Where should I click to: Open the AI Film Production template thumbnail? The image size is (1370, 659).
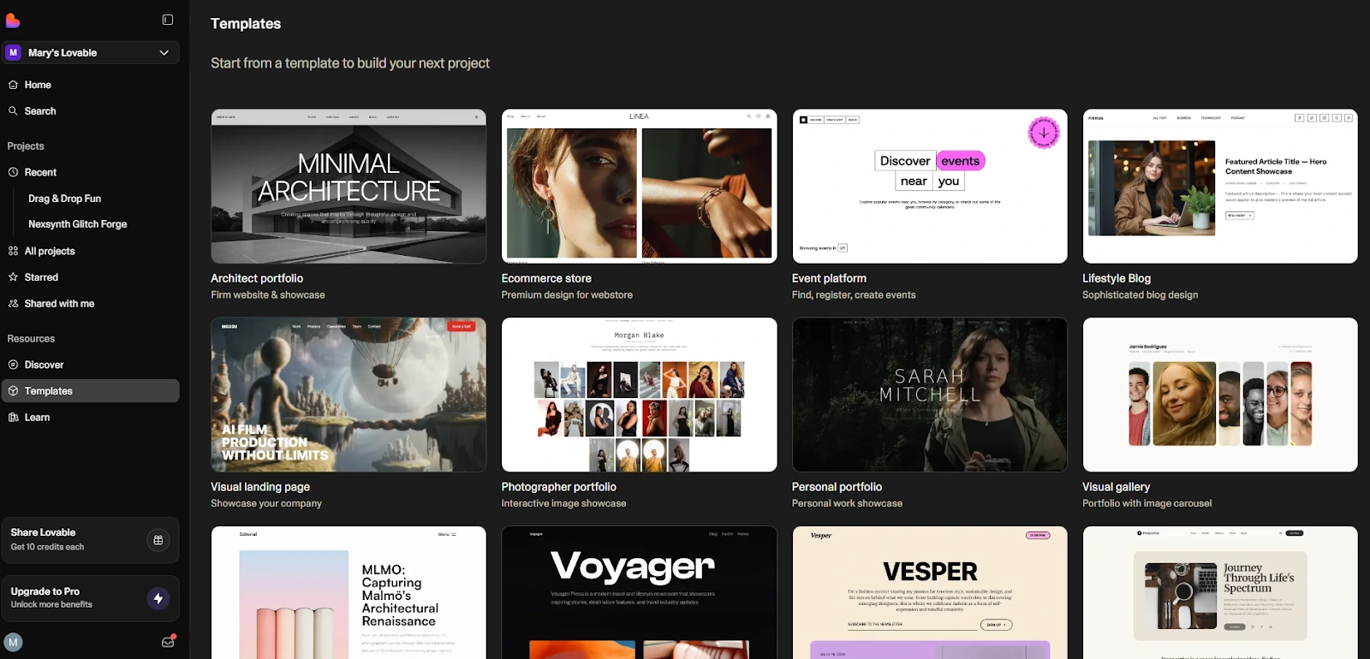348,395
